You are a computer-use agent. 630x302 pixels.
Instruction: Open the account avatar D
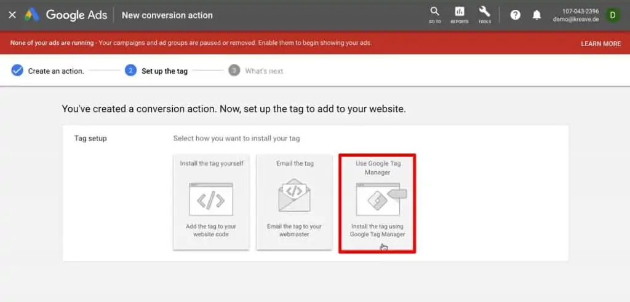[x=613, y=15]
